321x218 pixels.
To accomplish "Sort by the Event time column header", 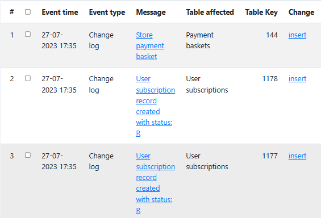I will click(x=60, y=12).
